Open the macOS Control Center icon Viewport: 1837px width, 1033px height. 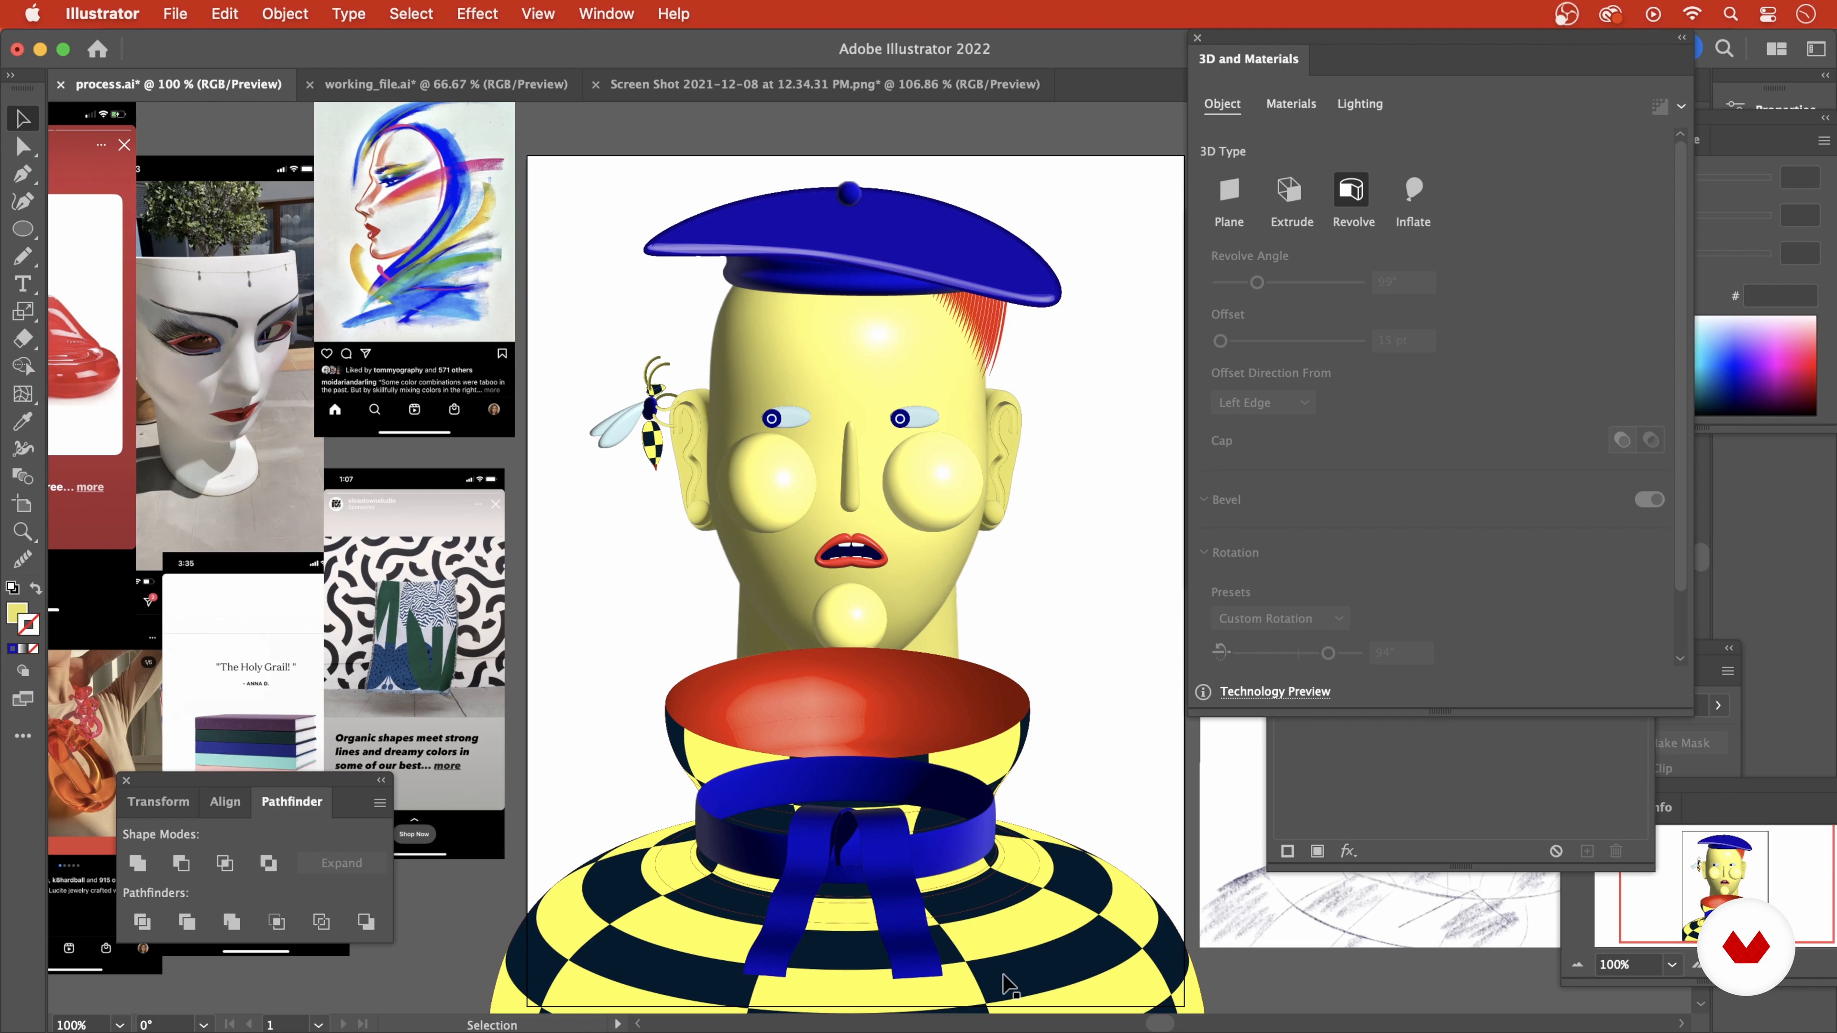click(1768, 13)
